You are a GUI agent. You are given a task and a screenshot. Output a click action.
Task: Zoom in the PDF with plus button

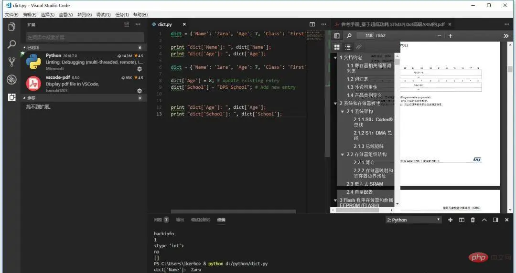(450, 36)
